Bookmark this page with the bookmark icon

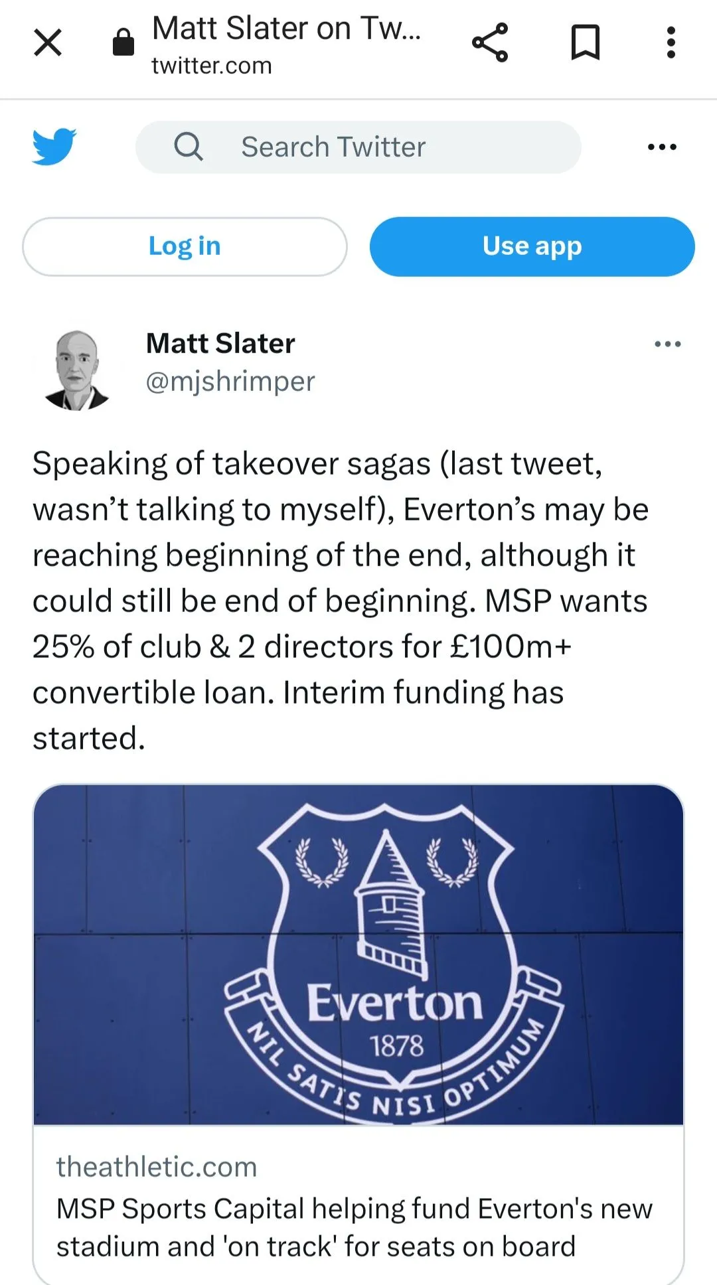[586, 43]
